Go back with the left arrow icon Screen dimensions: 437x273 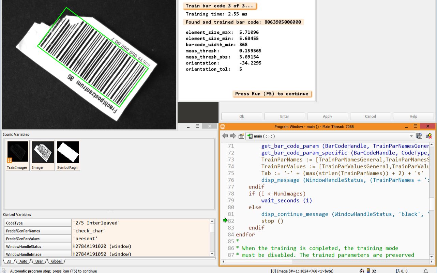225,136
